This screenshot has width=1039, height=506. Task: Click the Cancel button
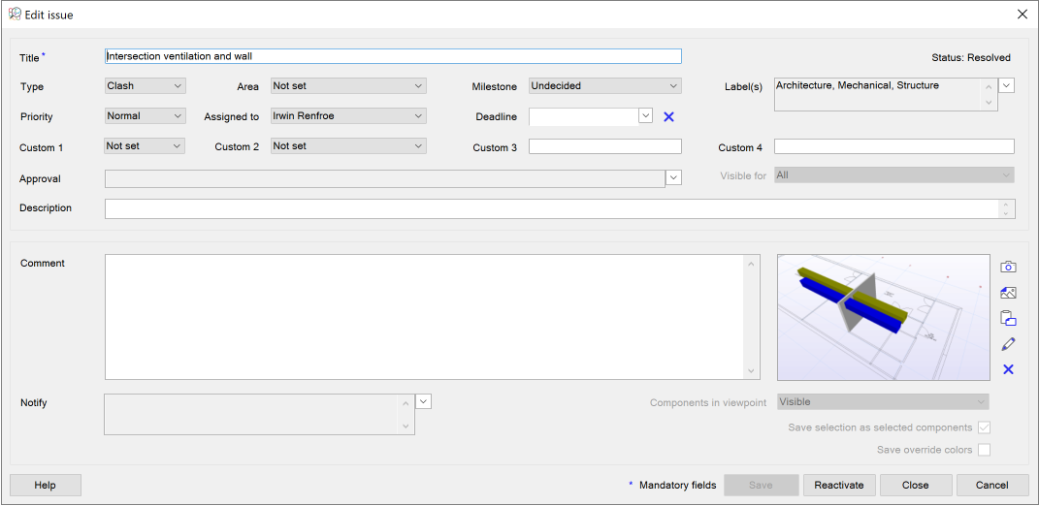pos(992,485)
